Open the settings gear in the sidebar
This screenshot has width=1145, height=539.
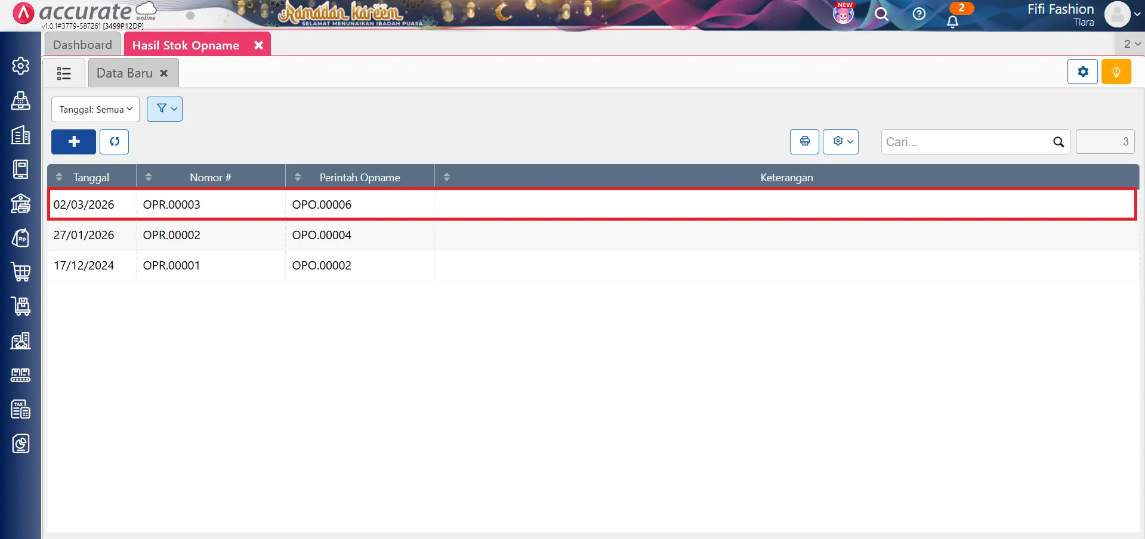(21, 66)
